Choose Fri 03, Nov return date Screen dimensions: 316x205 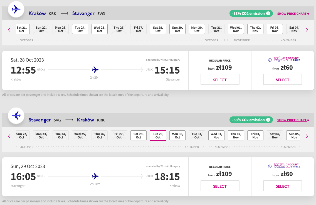[255, 135]
